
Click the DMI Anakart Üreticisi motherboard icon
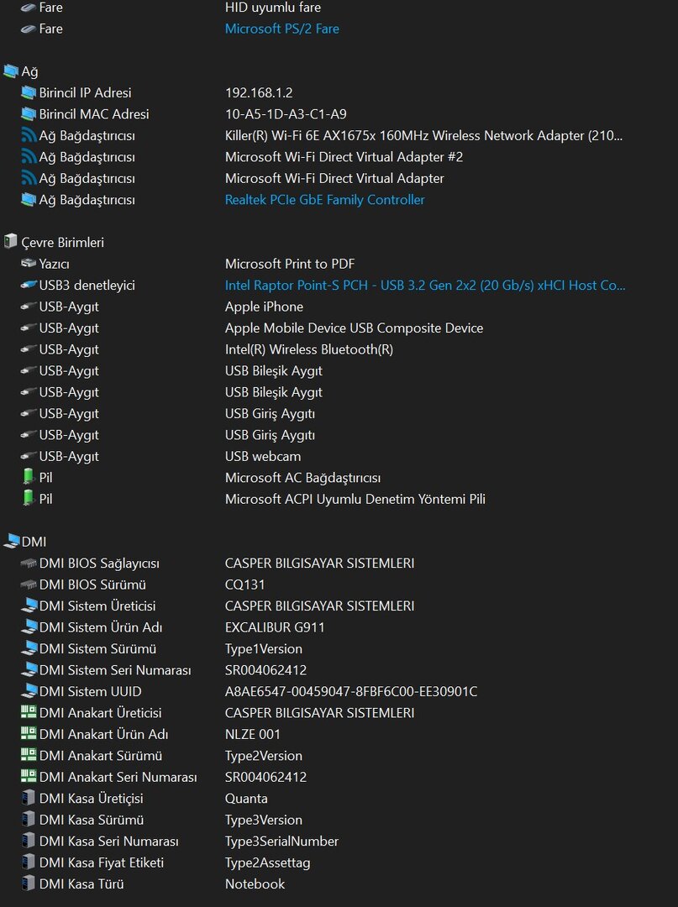pos(29,713)
